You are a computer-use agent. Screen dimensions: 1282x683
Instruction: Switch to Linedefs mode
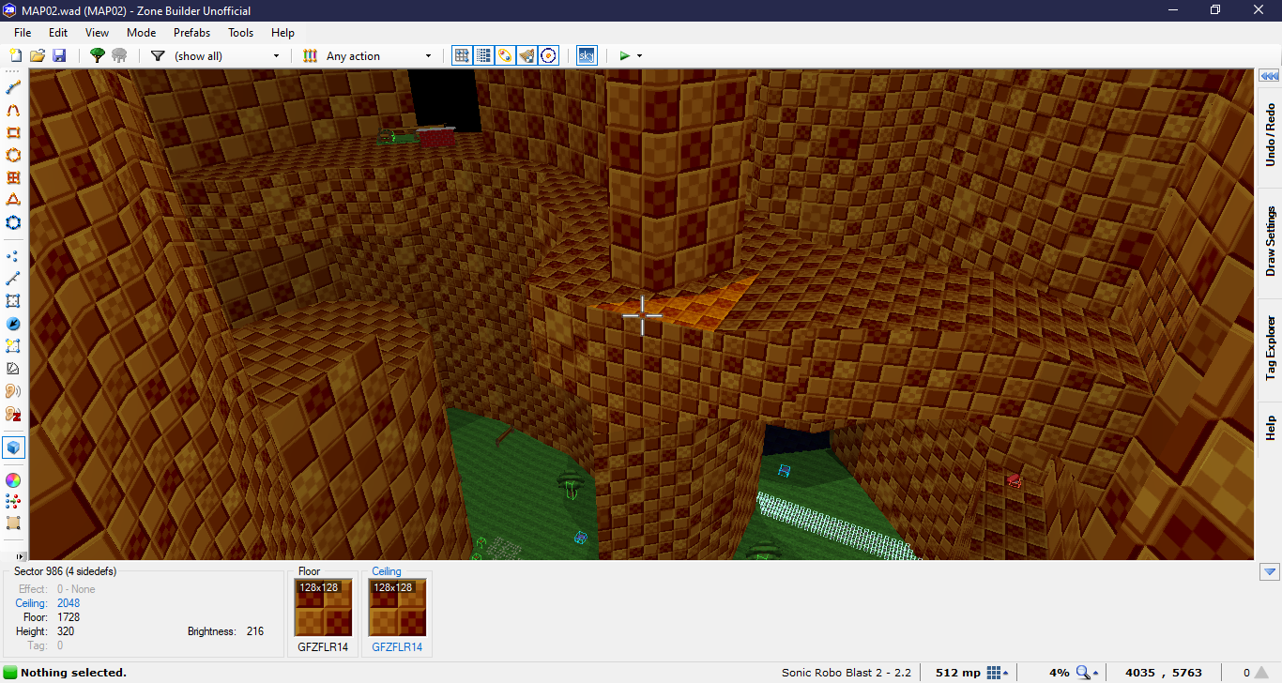click(x=13, y=278)
